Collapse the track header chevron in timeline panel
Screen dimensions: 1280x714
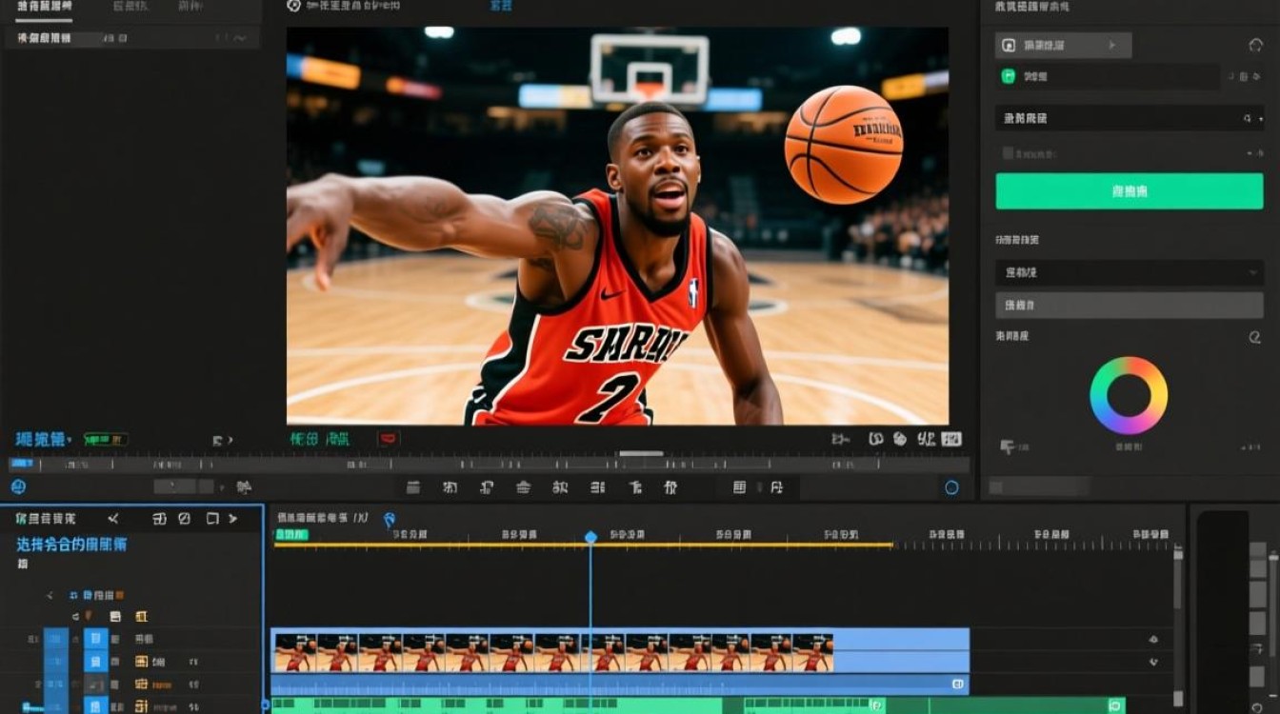click(50, 595)
